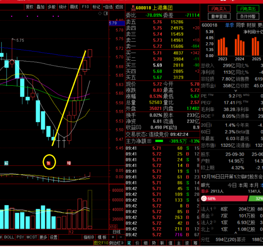263x247 pixels.
Task: Click the diamond icon above chart
Action: pyautogui.click(x=100, y=14)
